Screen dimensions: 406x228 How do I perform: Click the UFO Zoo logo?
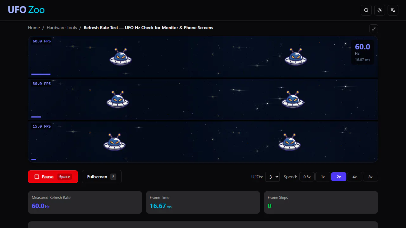click(x=26, y=10)
